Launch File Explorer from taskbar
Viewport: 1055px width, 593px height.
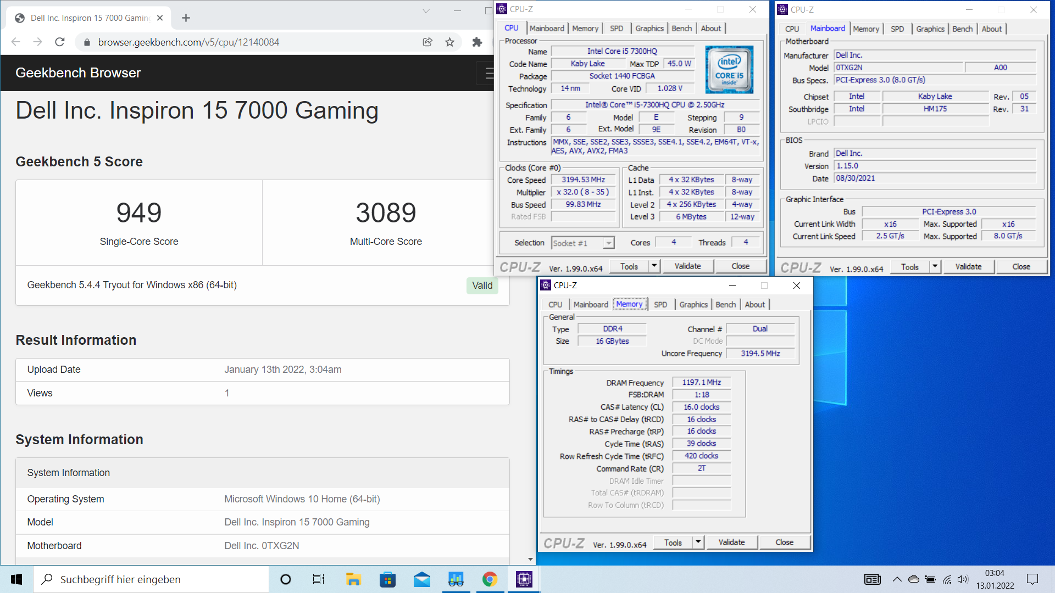[353, 579]
